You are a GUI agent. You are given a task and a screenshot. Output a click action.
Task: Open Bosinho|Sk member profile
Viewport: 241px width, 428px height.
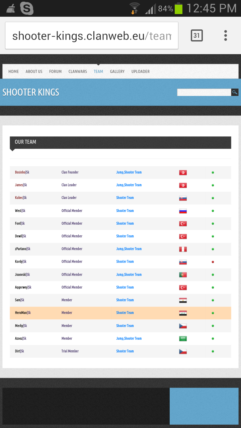click(x=22, y=172)
